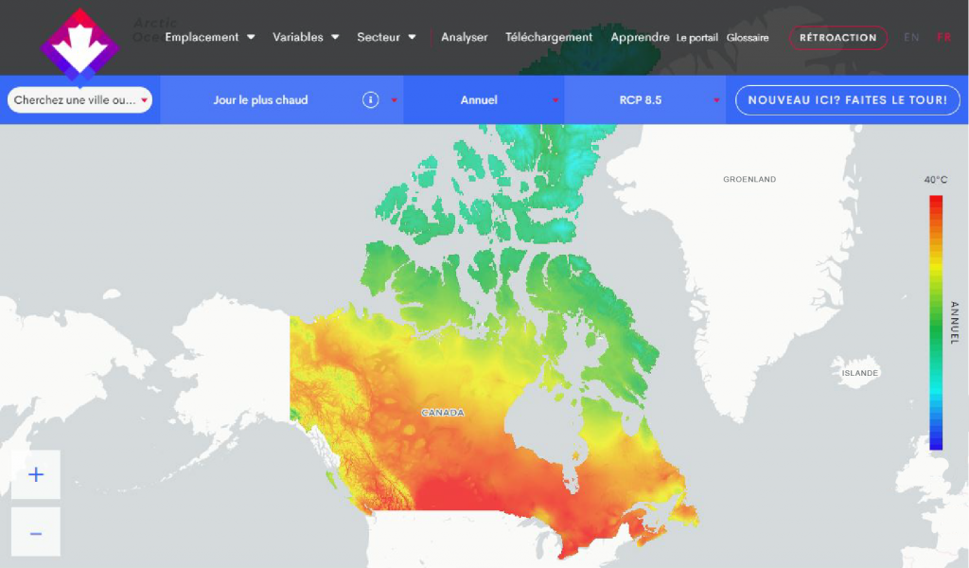Click the yellow star marker on map
Image resolution: width=969 pixels, height=568 pixels.
point(574,456)
